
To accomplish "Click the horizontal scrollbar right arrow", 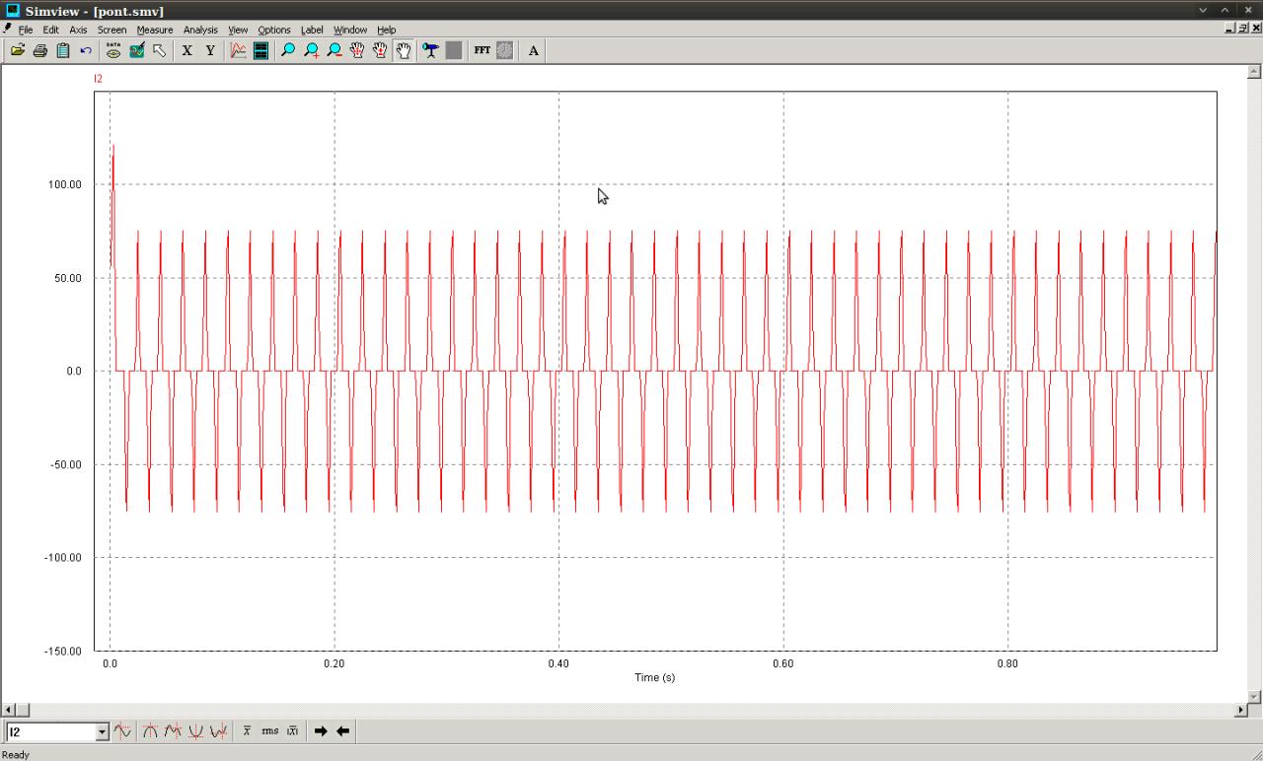I will click(x=1241, y=710).
